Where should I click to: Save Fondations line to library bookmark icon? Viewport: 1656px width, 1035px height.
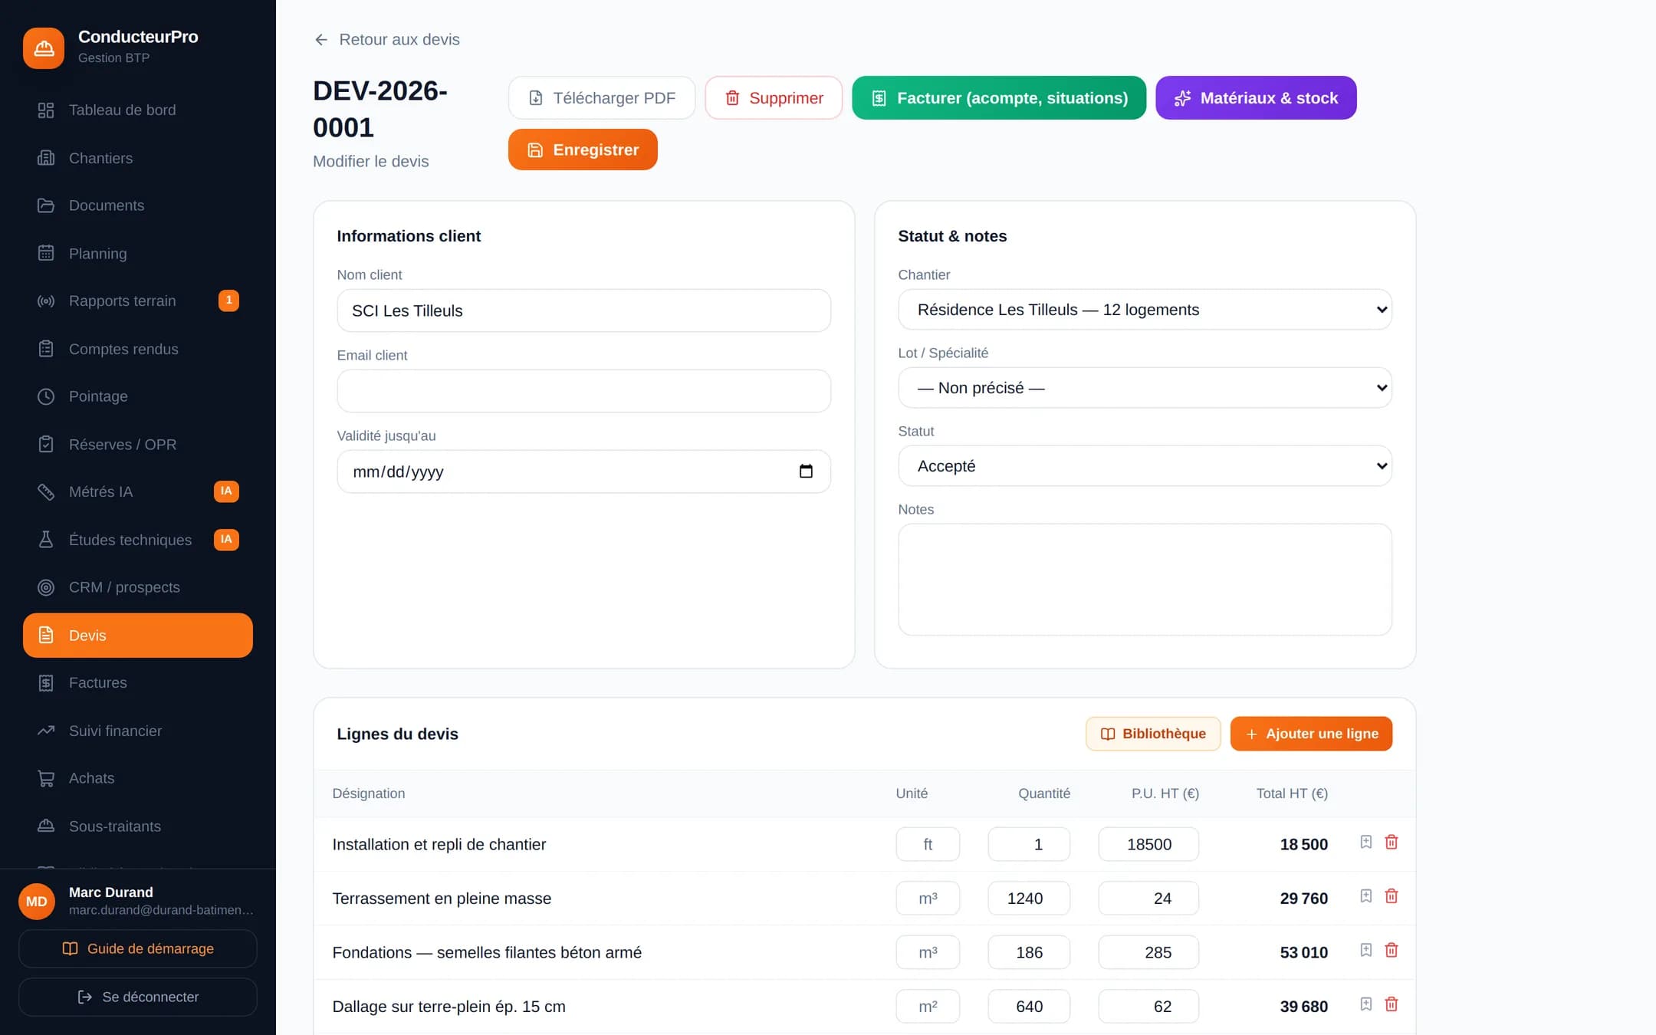coord(1366,951)
